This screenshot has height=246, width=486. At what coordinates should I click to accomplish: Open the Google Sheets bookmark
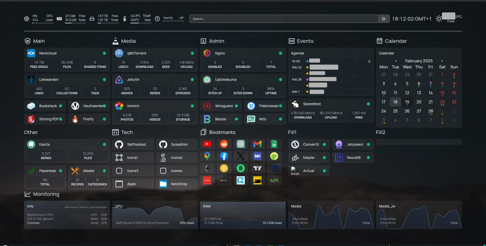pyautogui.click(x=274, y=144)
